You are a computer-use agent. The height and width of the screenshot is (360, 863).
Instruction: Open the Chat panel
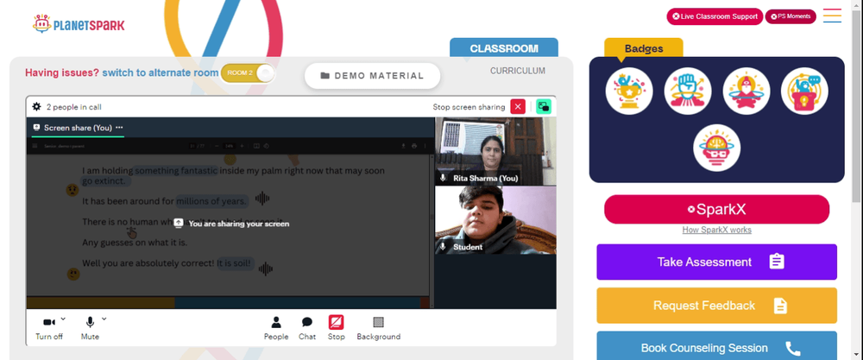pos(307,328)
